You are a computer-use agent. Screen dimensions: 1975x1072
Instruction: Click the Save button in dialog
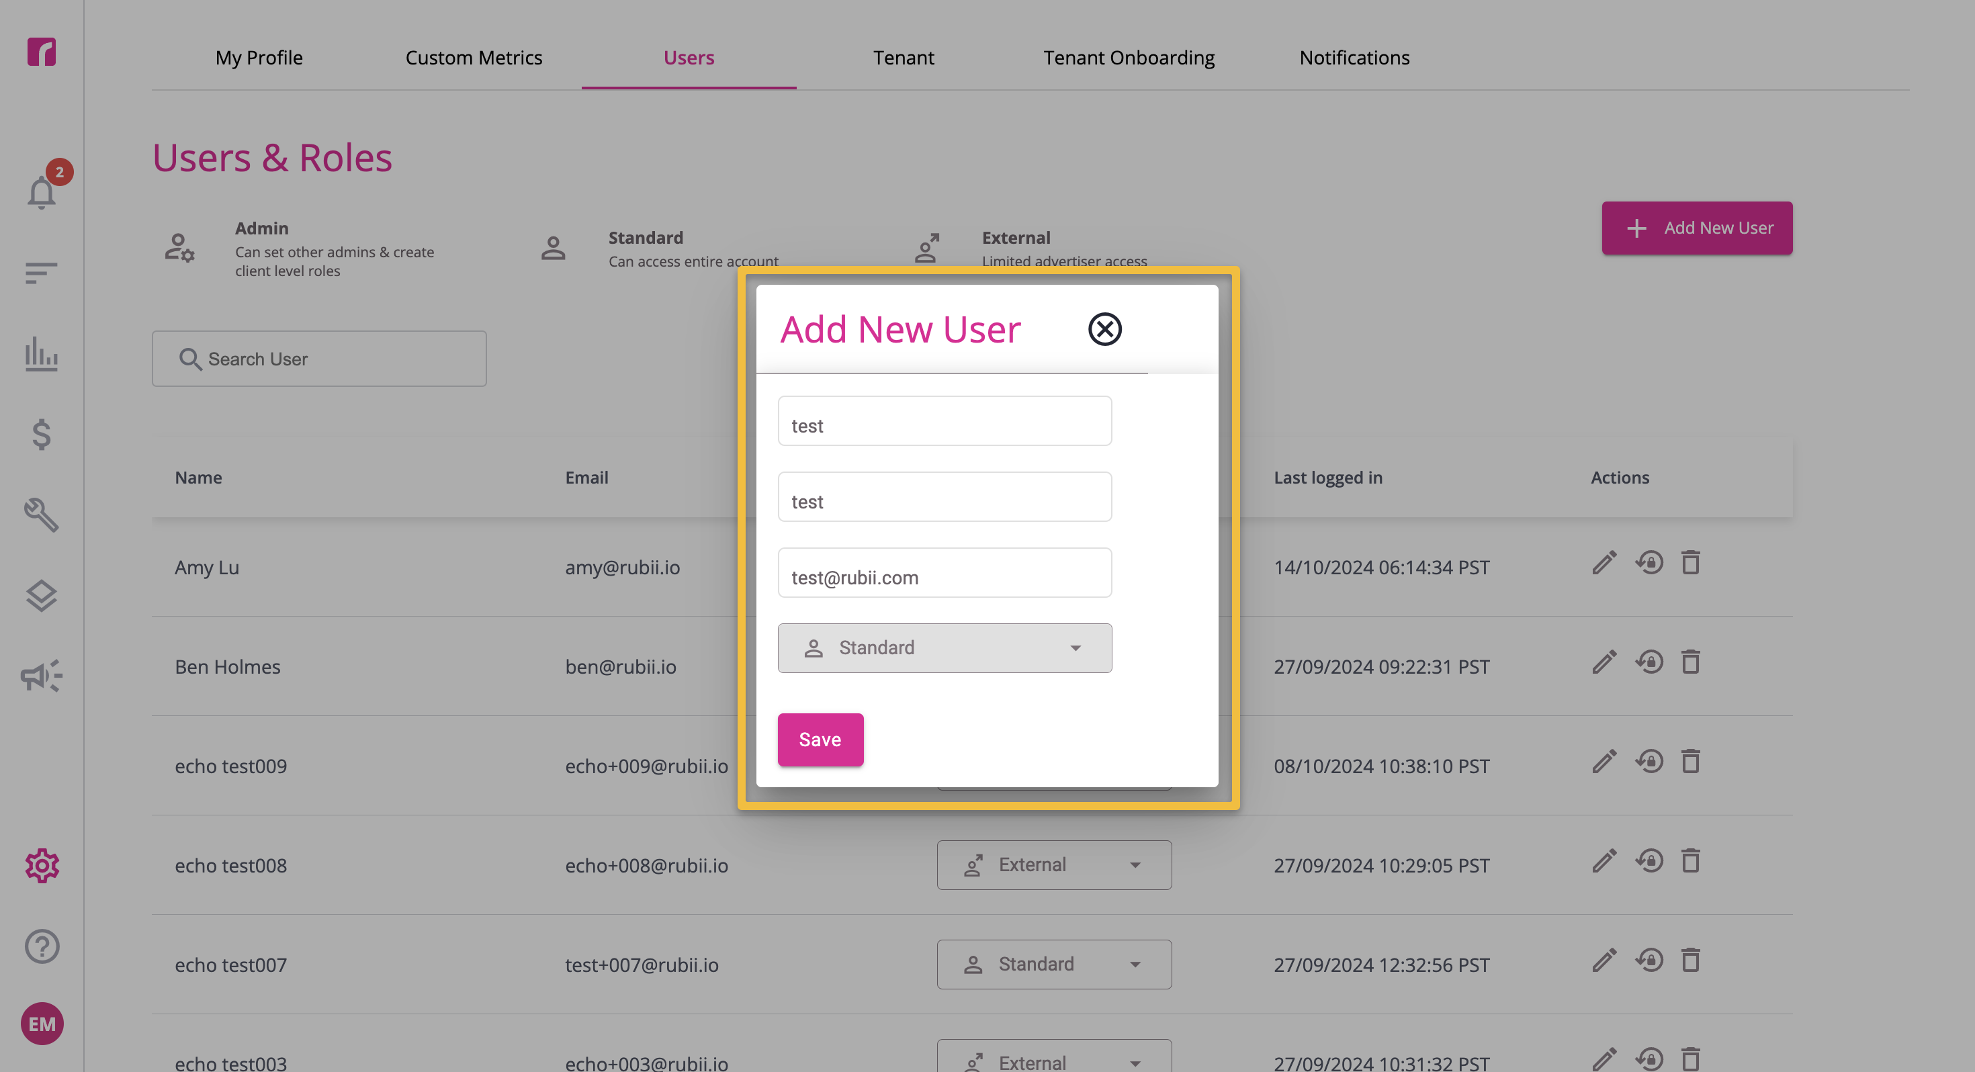820,740
